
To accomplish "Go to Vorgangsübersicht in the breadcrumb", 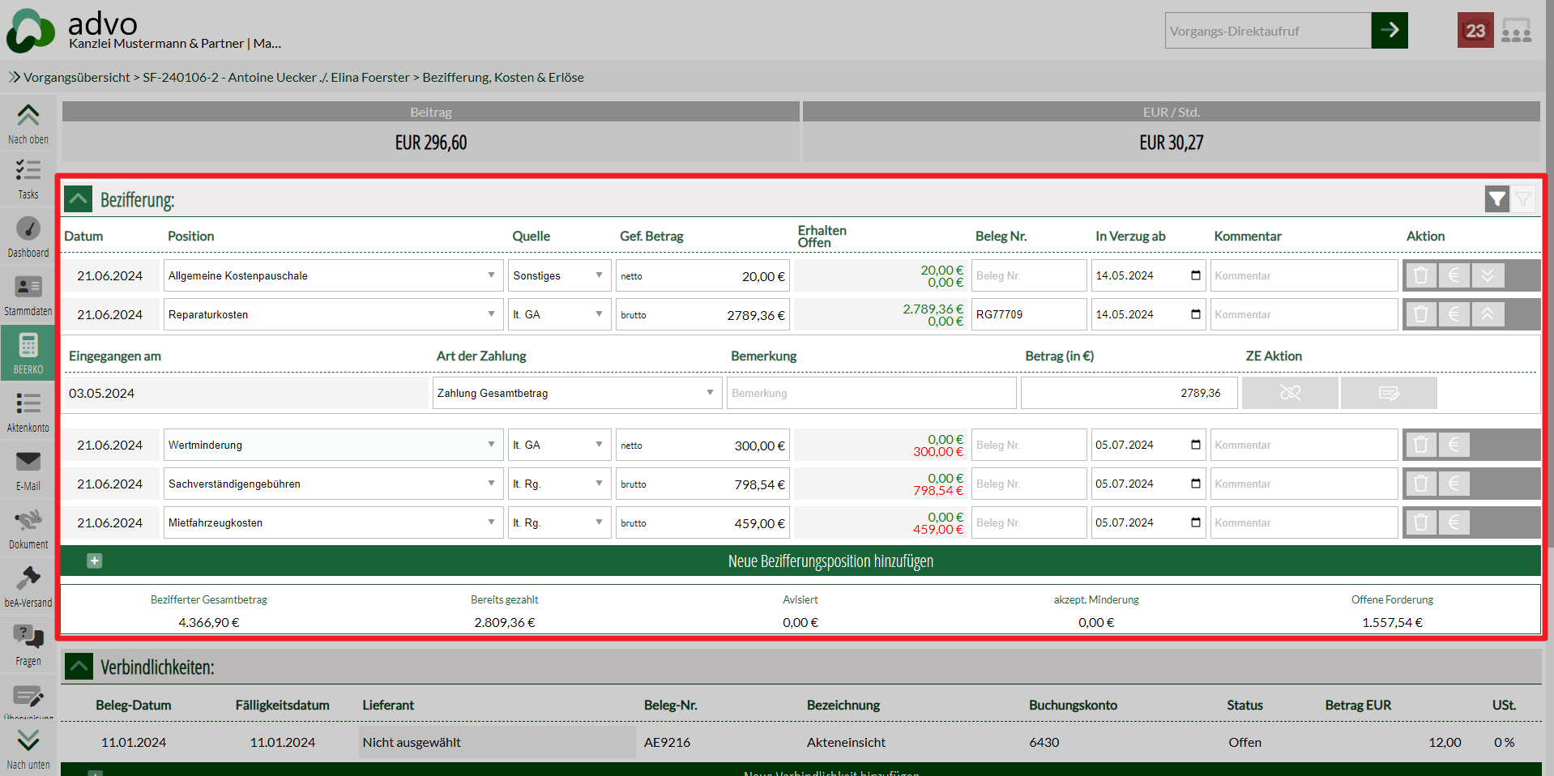I will point(76,78).
